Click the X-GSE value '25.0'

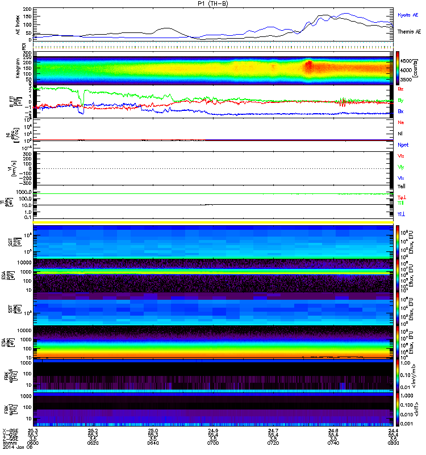(153, 431)
